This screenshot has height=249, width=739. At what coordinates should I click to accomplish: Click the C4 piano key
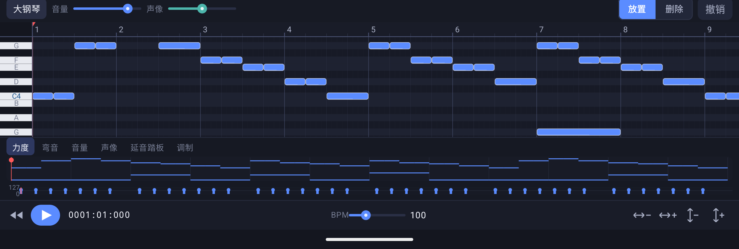pos(16,96)
